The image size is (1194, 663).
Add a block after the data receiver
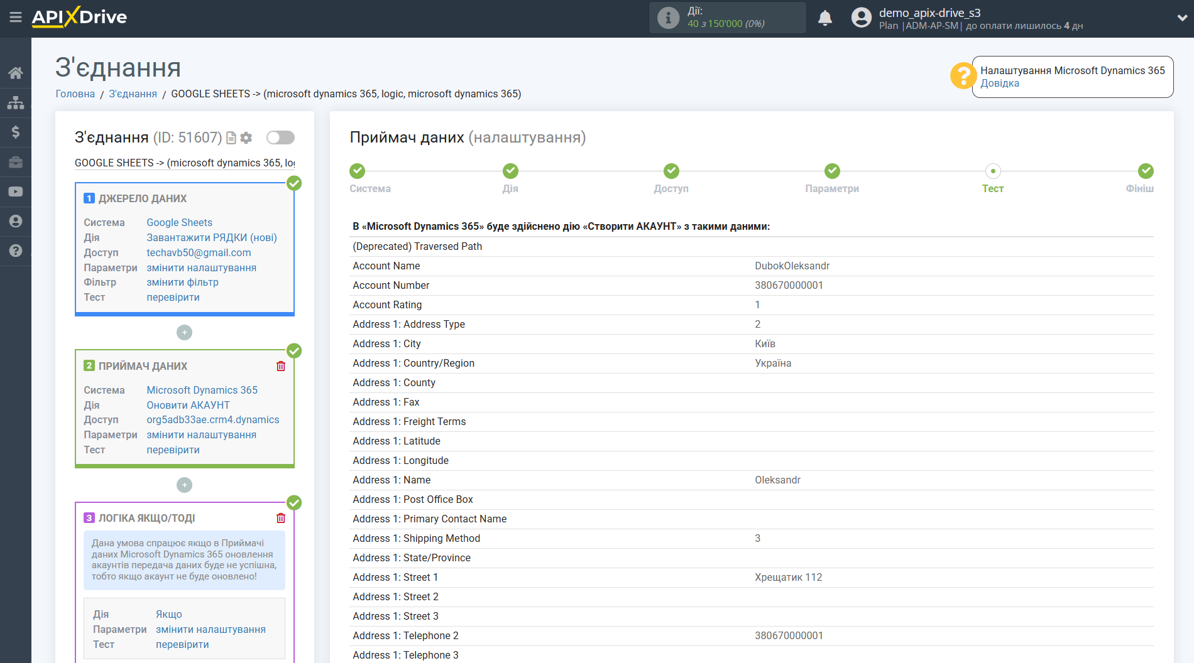(184, 485)
